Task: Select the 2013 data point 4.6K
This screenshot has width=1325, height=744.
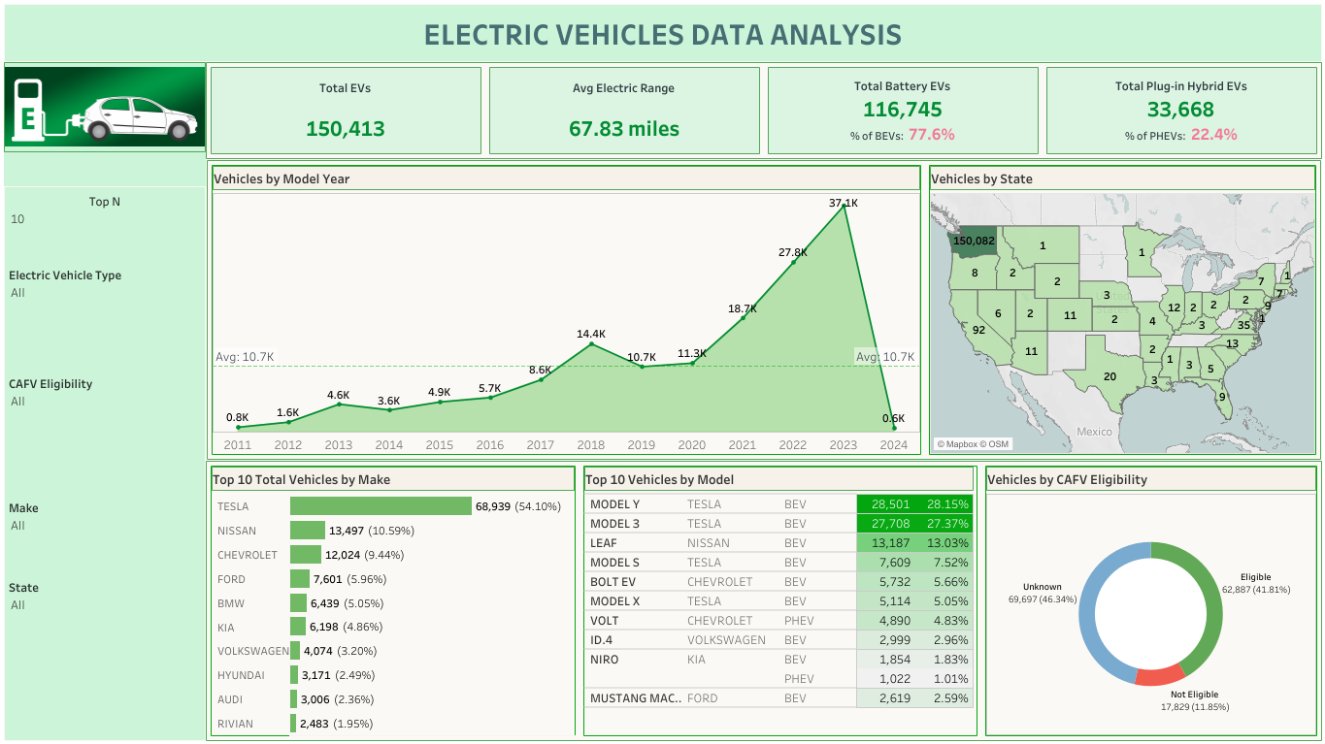Action: tap(339, 404)
